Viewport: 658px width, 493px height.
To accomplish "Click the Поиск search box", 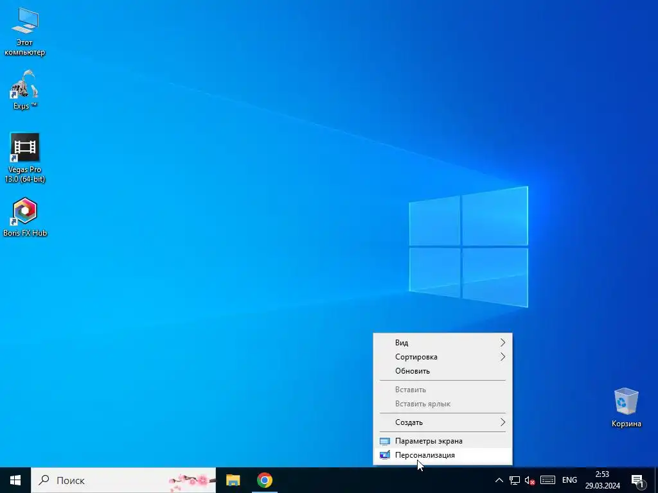I will point(123,480).
